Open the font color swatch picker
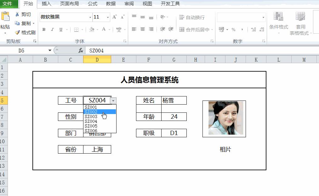Image resolution: width=319 pixels, height=196 pixels. coord(109,29)
